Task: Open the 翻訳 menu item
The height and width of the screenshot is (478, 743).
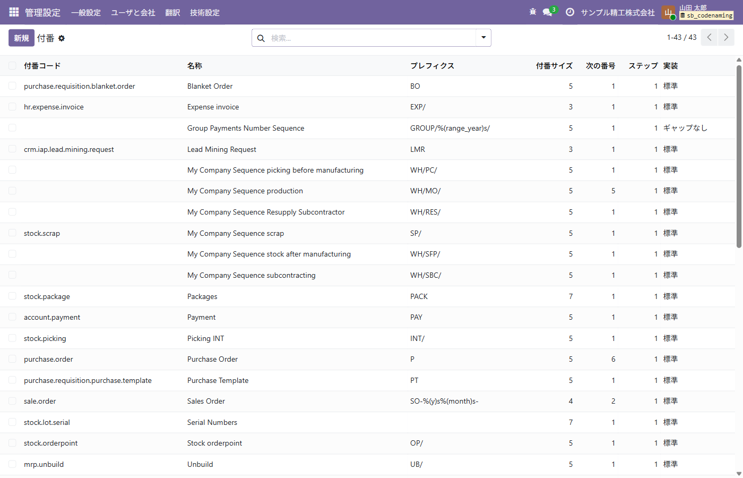Action: [x=172, y=12]
